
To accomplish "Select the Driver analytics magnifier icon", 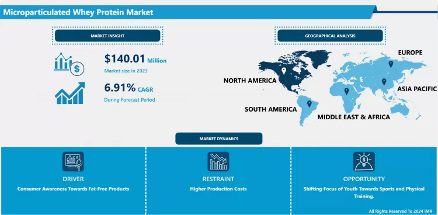I will click(73, 162).
